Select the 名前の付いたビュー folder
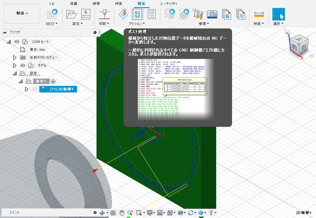Image resolution: width=316 pixels, height=218 pixels. point(44,57)
